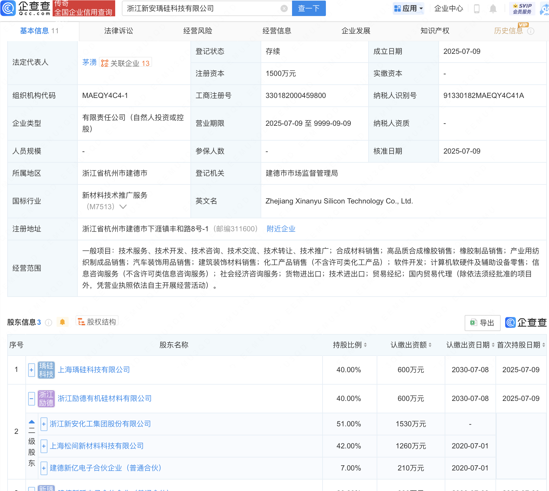Click the Qcc.com logo icon
549x491 pixels.
click(x=8, y=8)
